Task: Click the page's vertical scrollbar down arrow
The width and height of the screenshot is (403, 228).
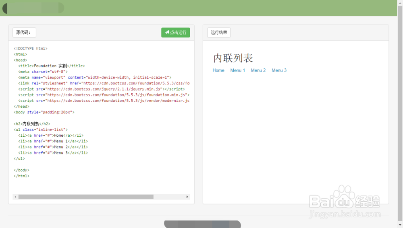Action: pos(400,225)
